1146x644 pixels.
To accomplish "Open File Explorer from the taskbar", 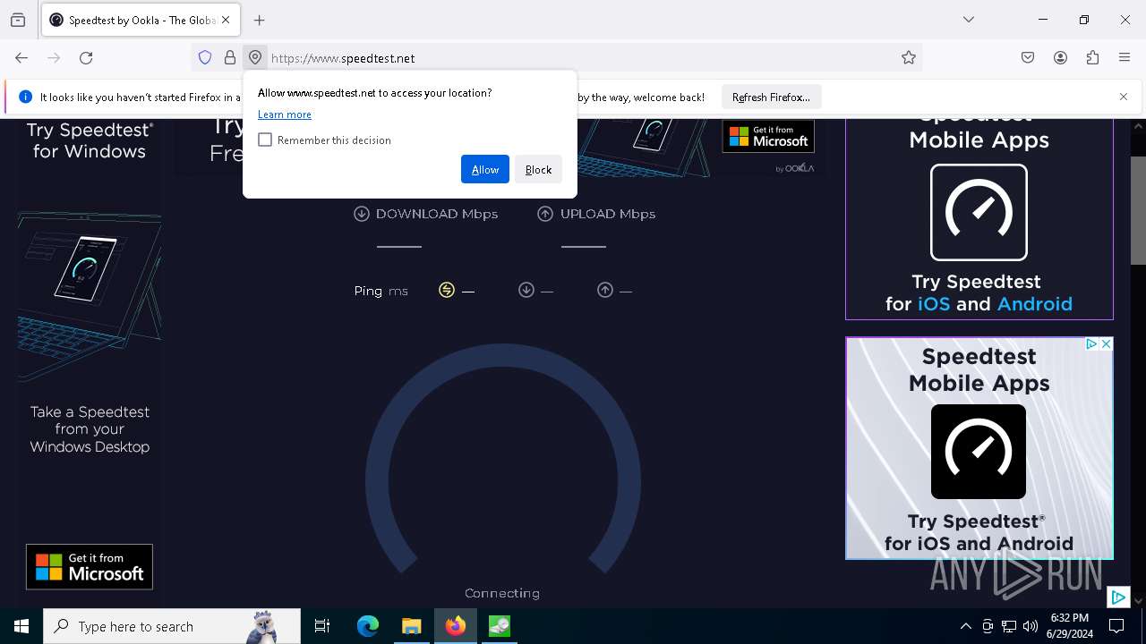I will tap(412, 626).
